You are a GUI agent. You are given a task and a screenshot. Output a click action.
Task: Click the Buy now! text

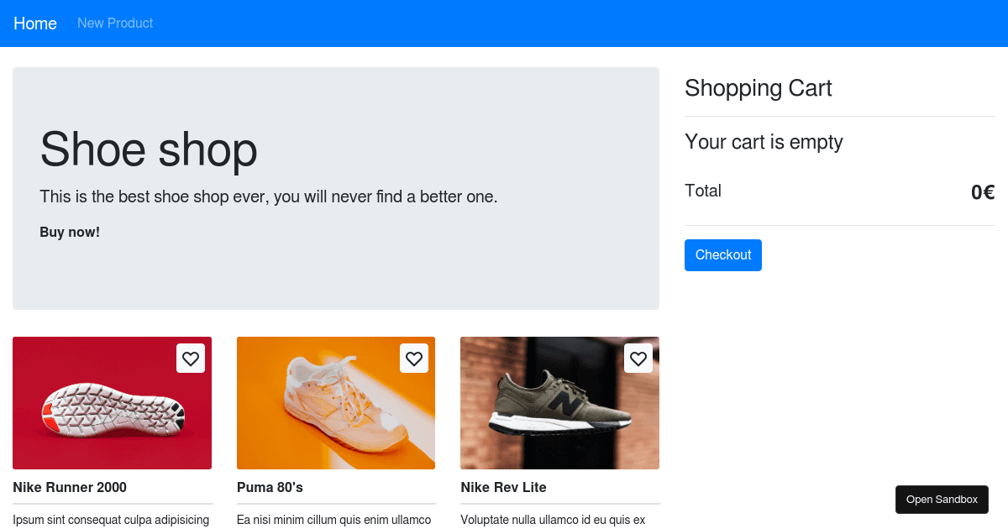(70, 232)
